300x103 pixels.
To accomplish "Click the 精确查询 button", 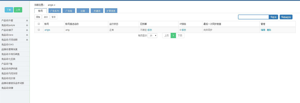I will click(x=286, y=17).
